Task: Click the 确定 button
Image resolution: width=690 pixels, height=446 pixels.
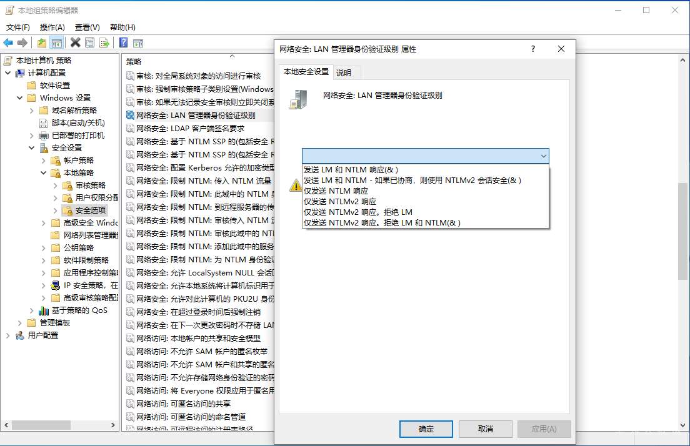Action: 426,429
